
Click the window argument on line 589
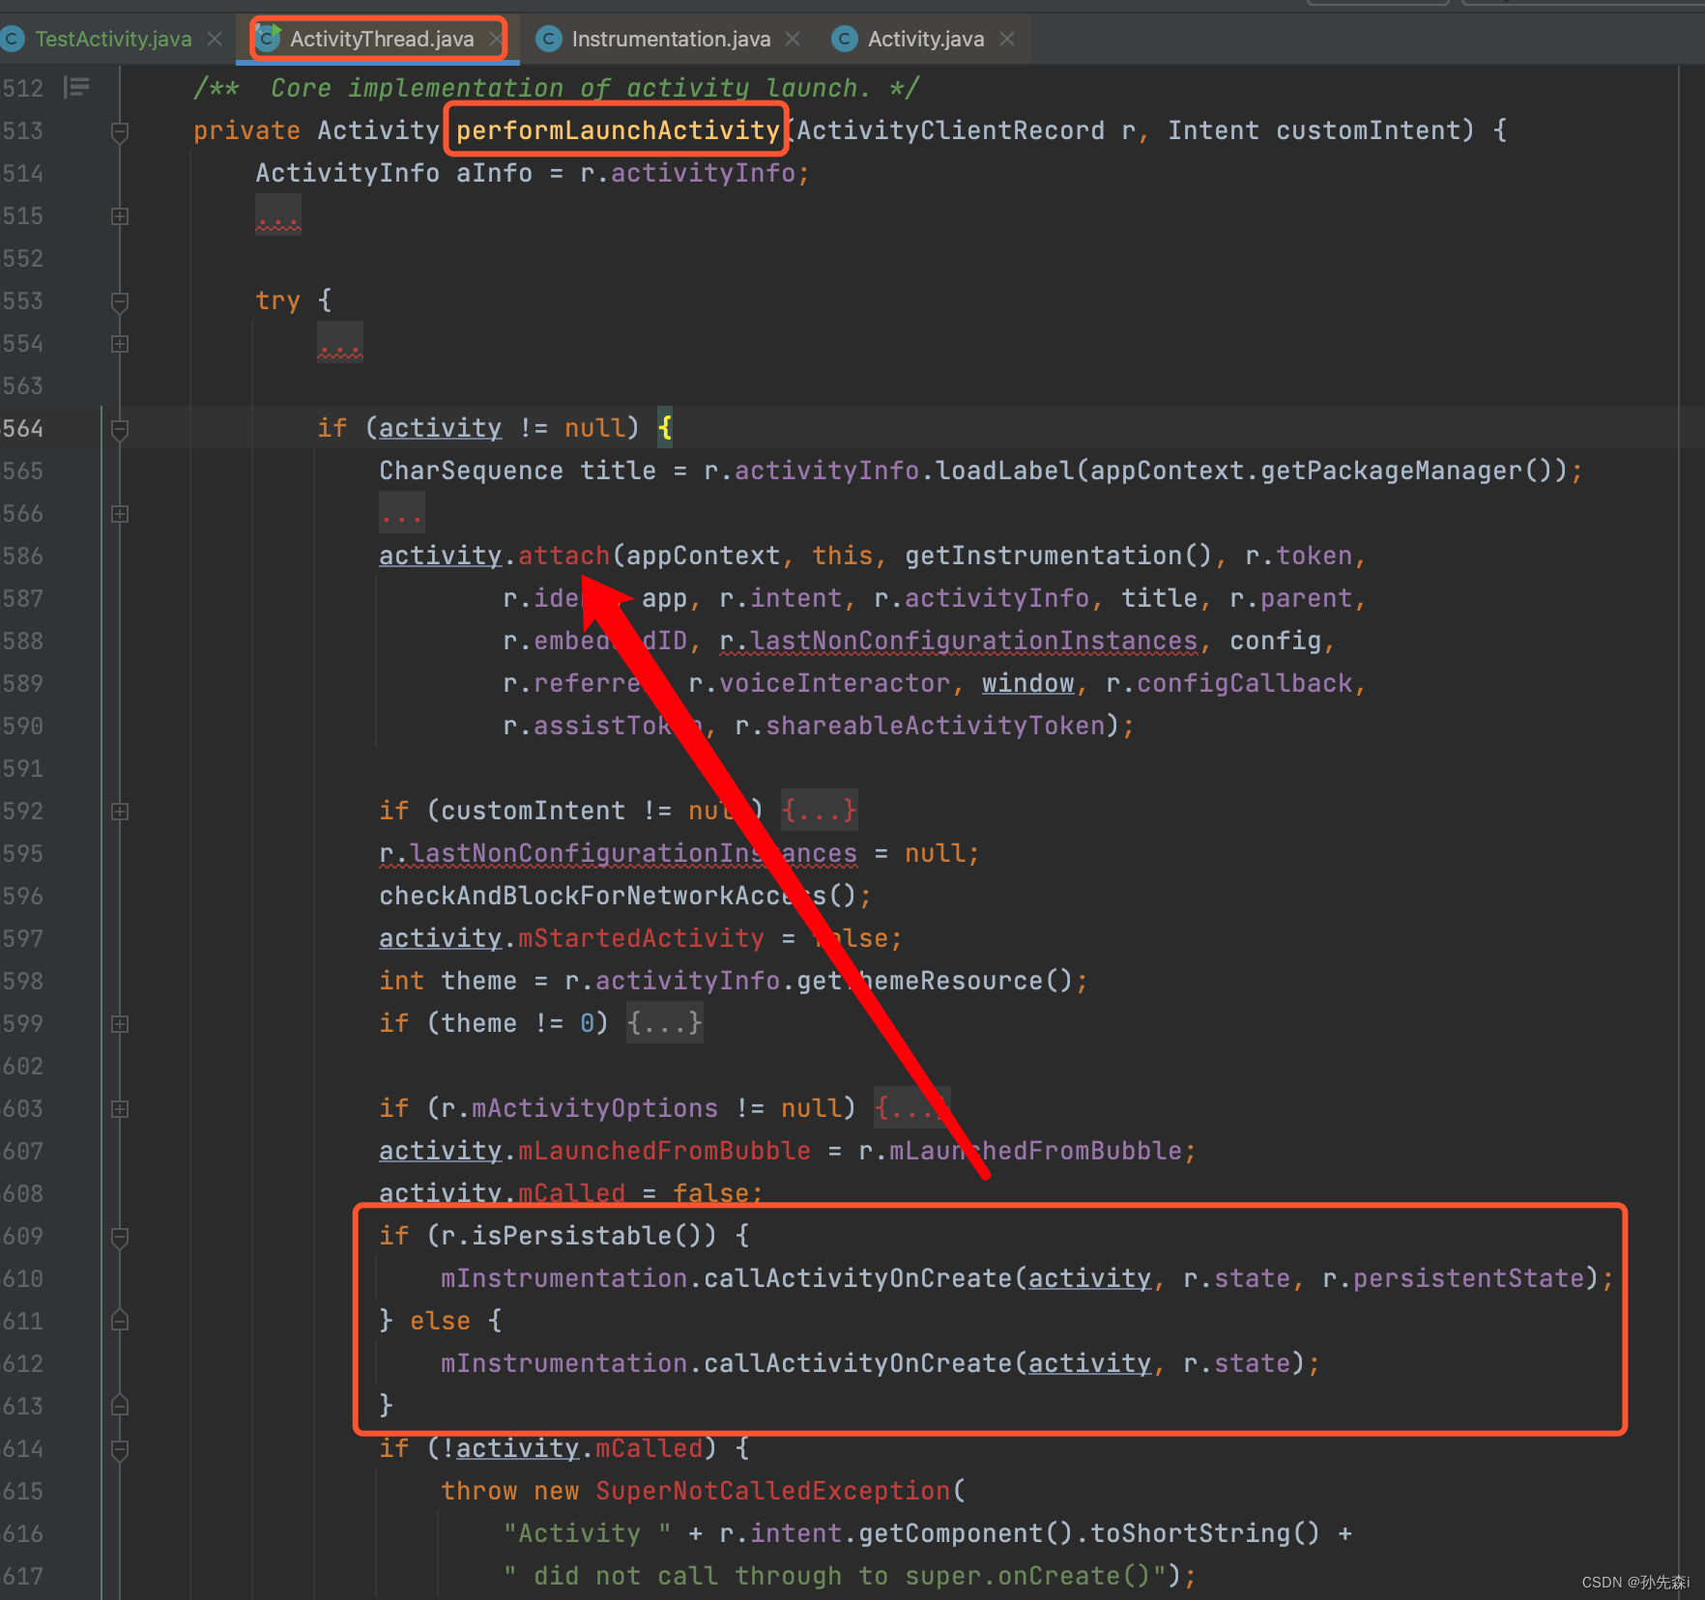(1027, 683)
